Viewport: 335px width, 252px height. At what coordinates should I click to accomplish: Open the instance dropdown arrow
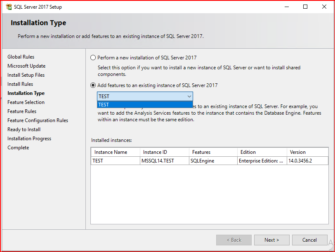[x=189, y=97]
